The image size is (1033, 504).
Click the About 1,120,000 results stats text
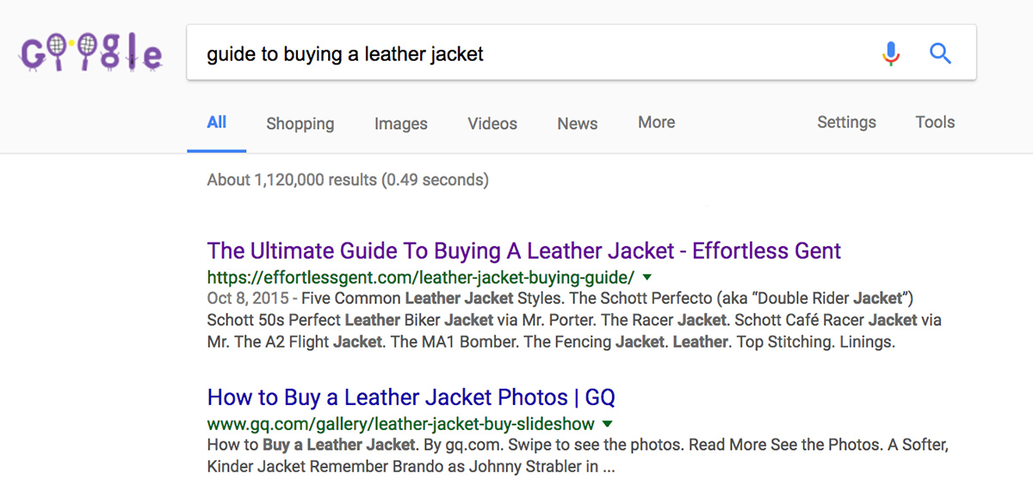click(x=348, y=180)
